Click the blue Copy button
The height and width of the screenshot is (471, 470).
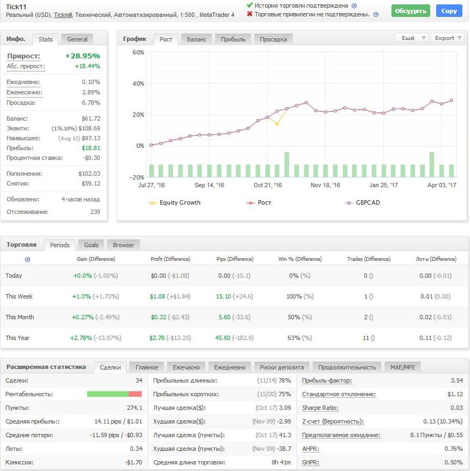[449, 11]
